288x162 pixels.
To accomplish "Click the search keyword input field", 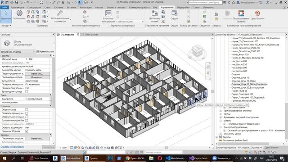I will point(205,2).
